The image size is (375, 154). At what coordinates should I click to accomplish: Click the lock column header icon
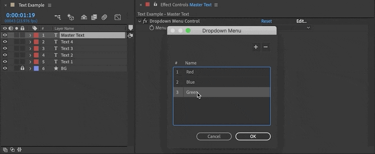coord(22,28)
